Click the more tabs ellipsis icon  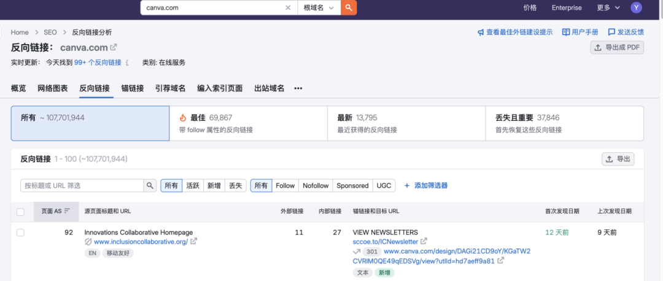pyautogui.click(x=298, y=88)
